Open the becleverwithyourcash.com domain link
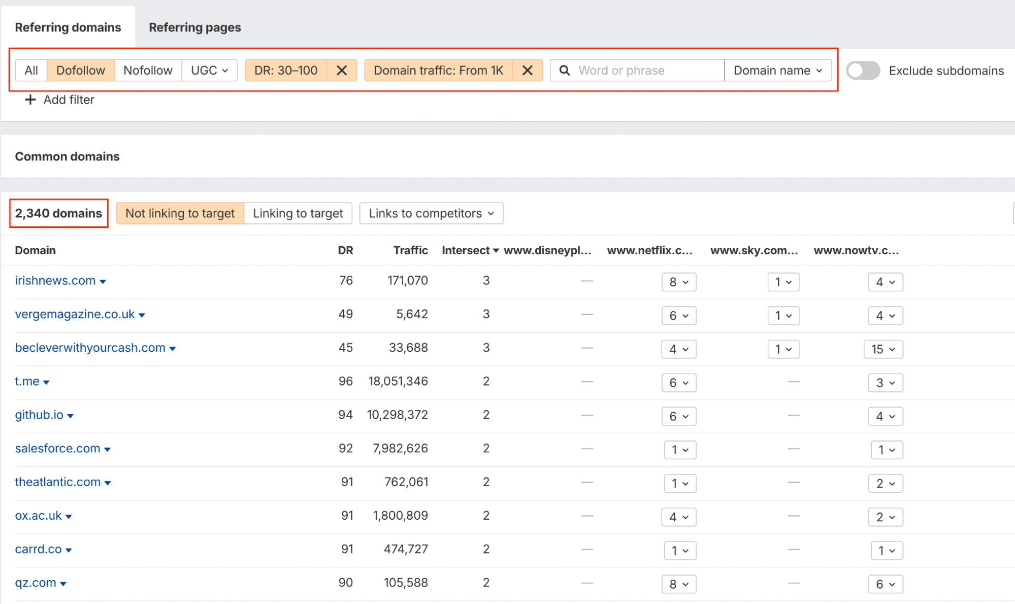The image size is (1015, 604). (x=90, y=348)
